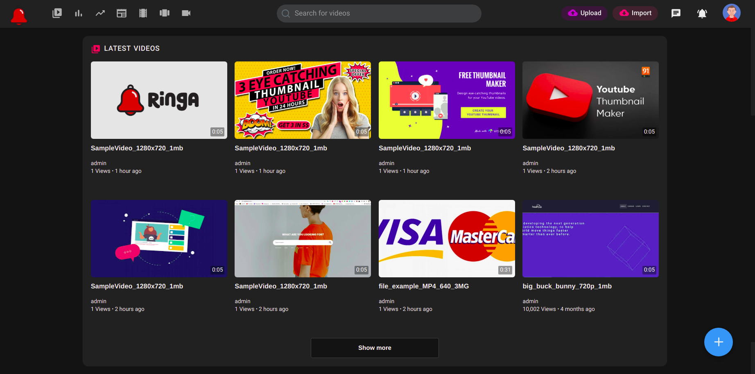The height and width of the screenshot is (374, 755).
Task: Open the trending arrow icon
Action: point(100,13)
